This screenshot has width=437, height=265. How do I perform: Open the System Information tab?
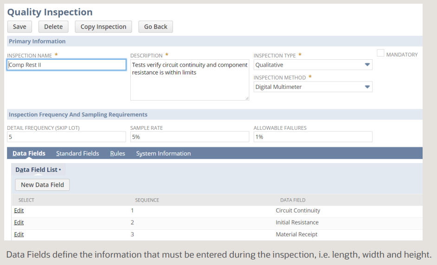click(x=163, y=153)
